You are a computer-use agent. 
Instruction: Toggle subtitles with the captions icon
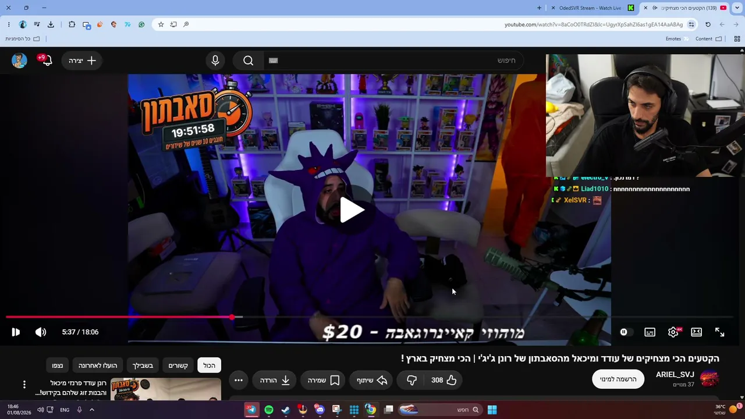click(650, 332)
